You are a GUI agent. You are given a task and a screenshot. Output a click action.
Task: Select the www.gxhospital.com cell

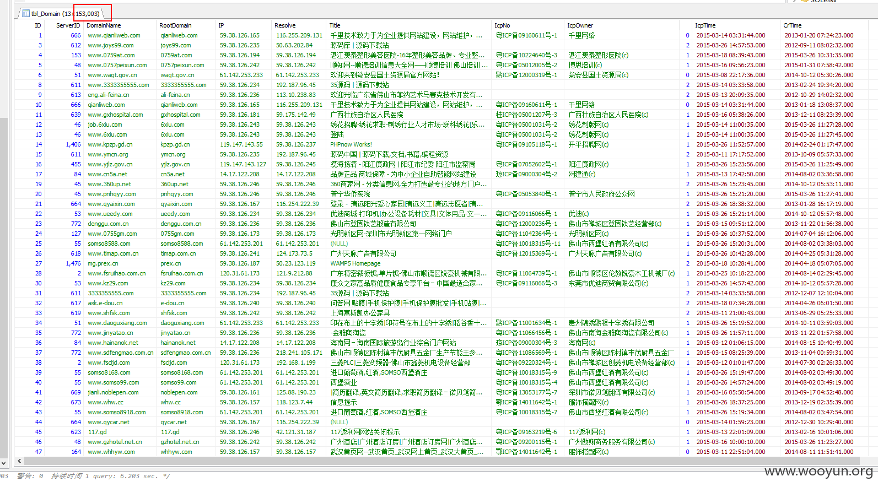point(115,115)
